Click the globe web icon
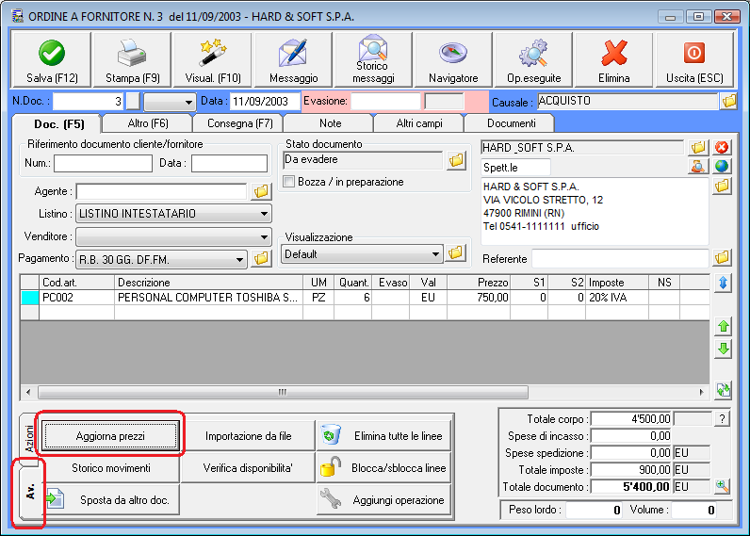 722,167
